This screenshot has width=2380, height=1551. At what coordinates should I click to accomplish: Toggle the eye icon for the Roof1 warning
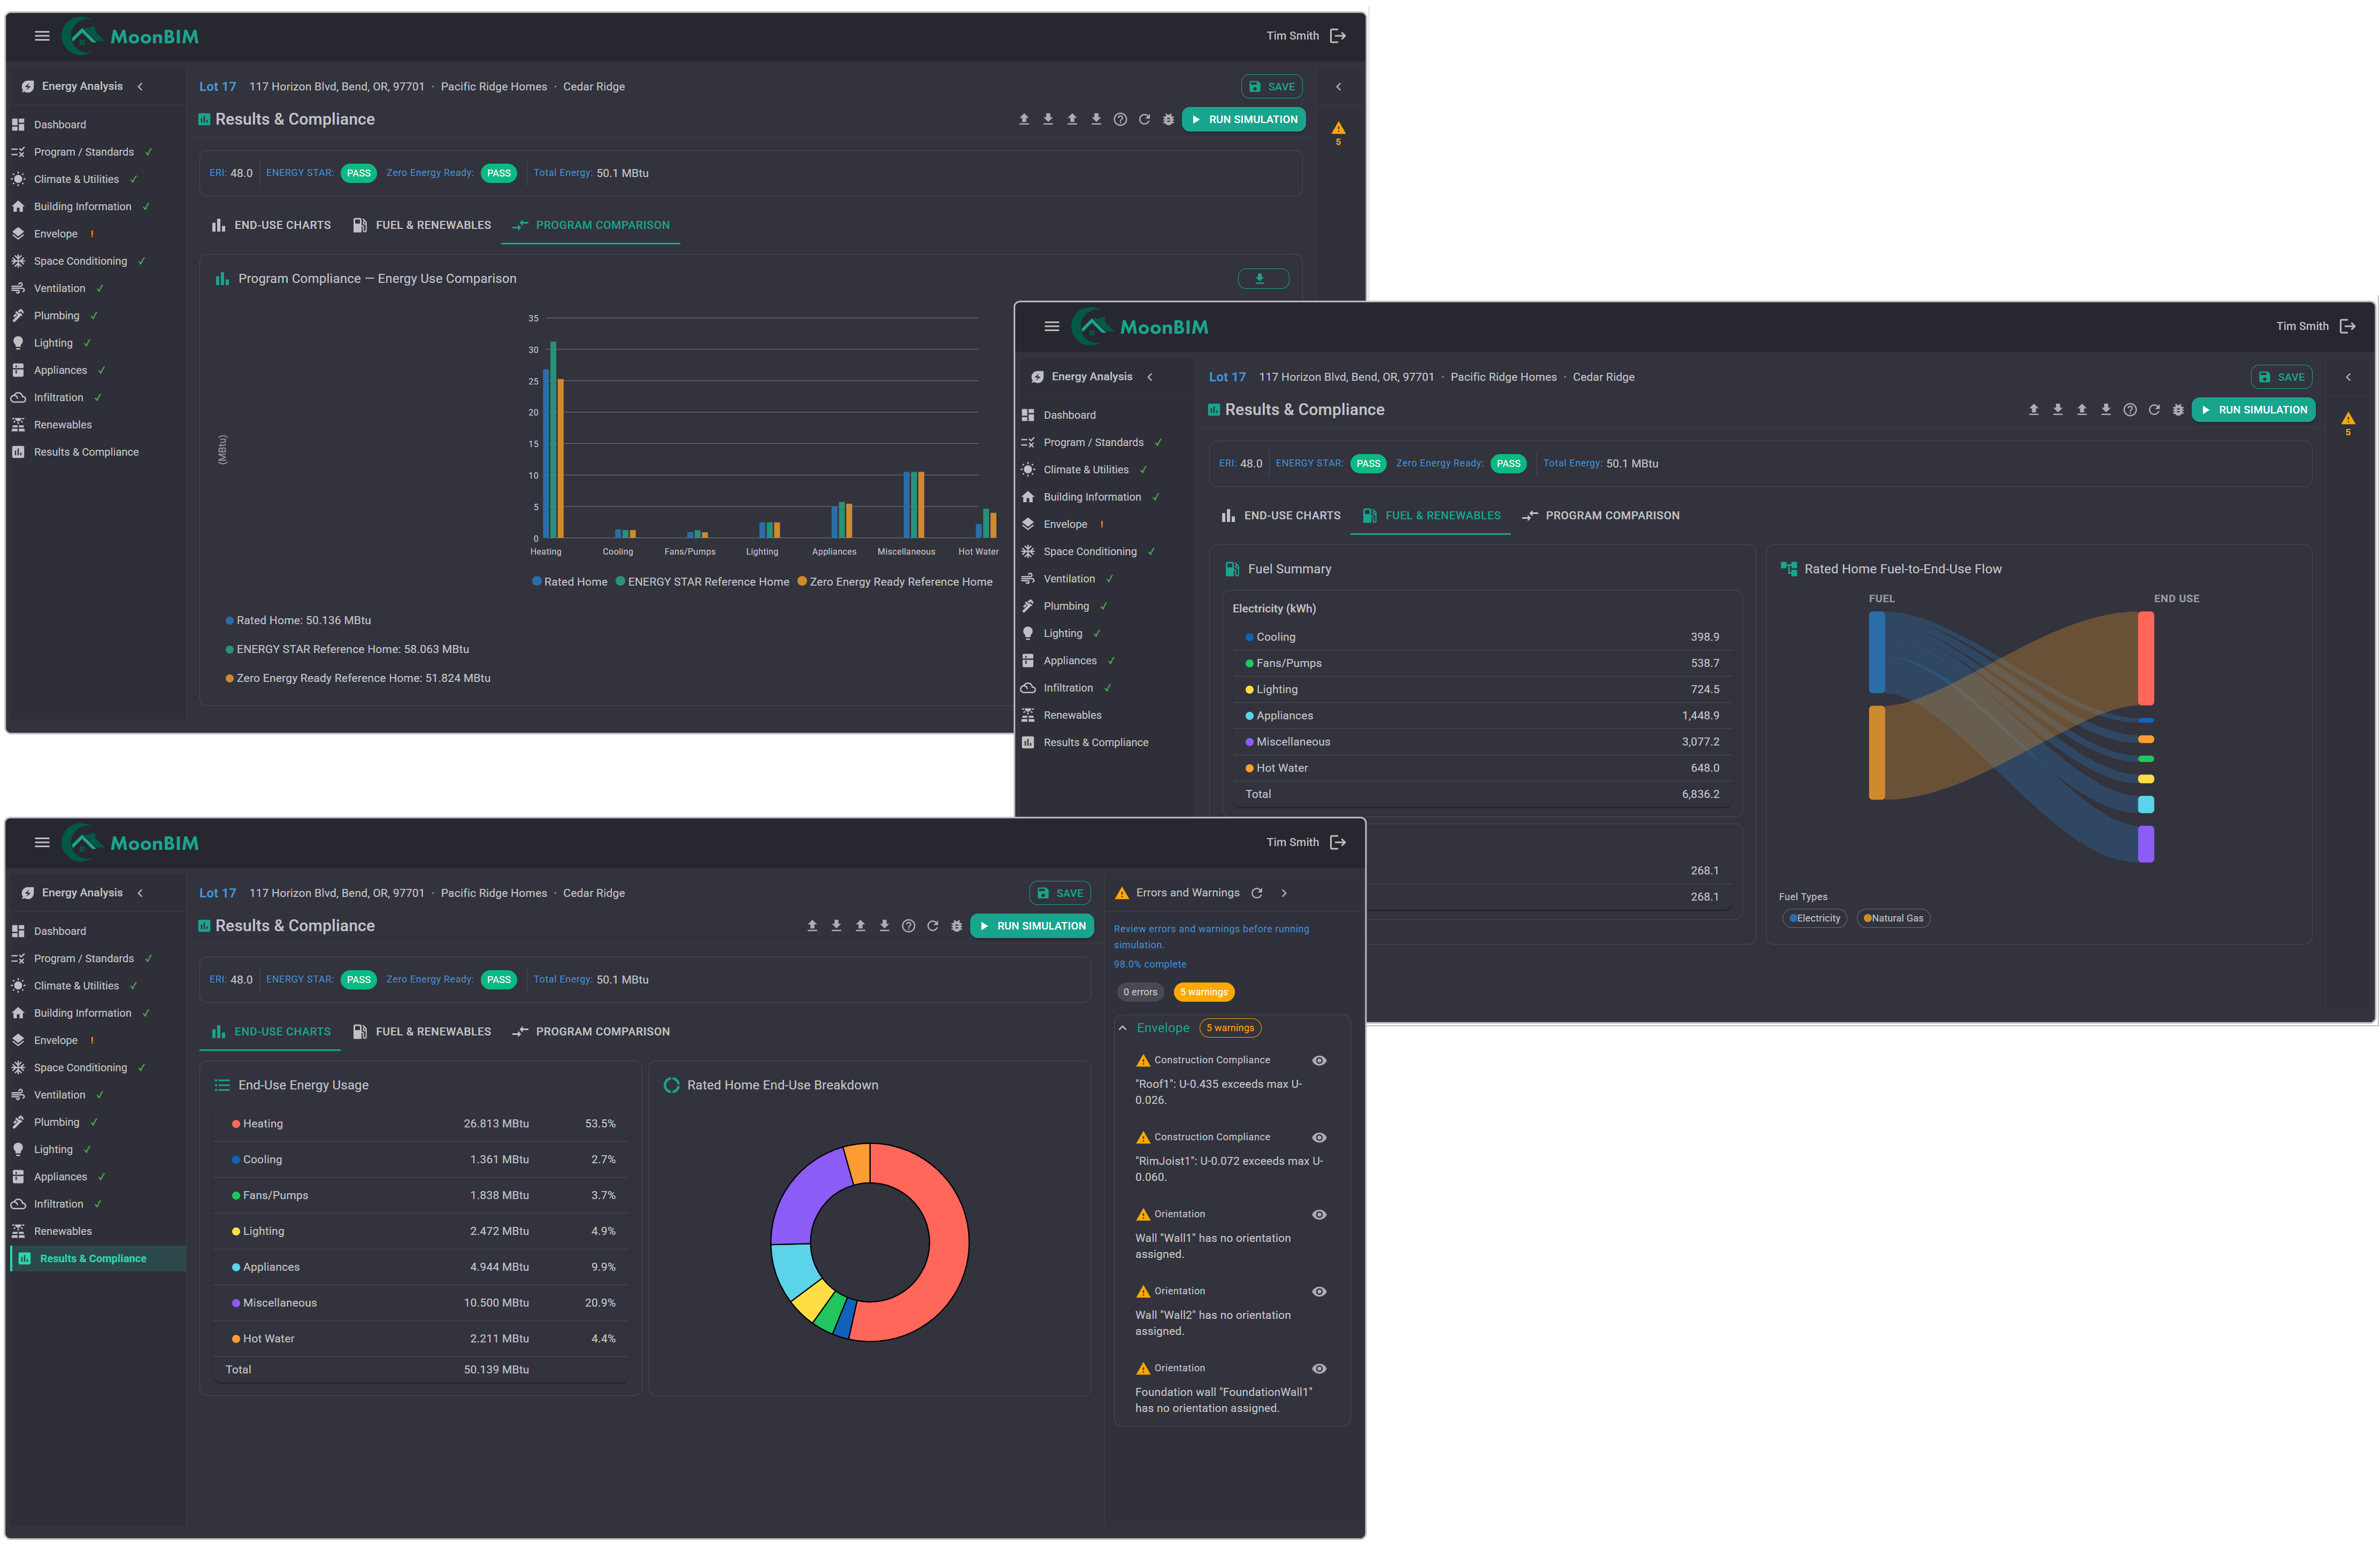tap(1319, 1060)
